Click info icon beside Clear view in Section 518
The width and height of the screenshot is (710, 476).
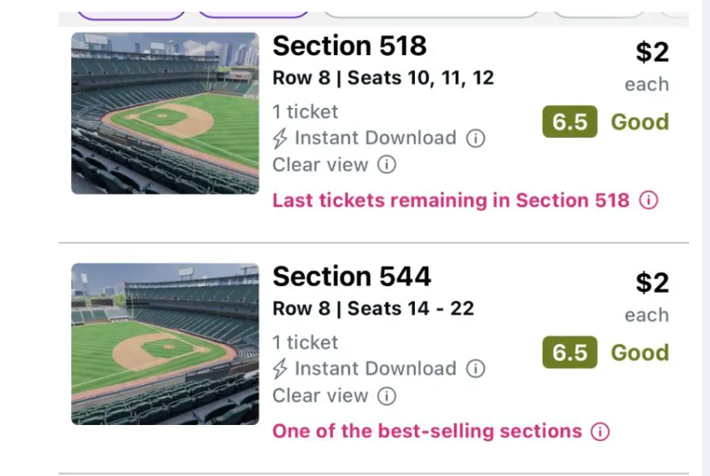pos(386,165)
